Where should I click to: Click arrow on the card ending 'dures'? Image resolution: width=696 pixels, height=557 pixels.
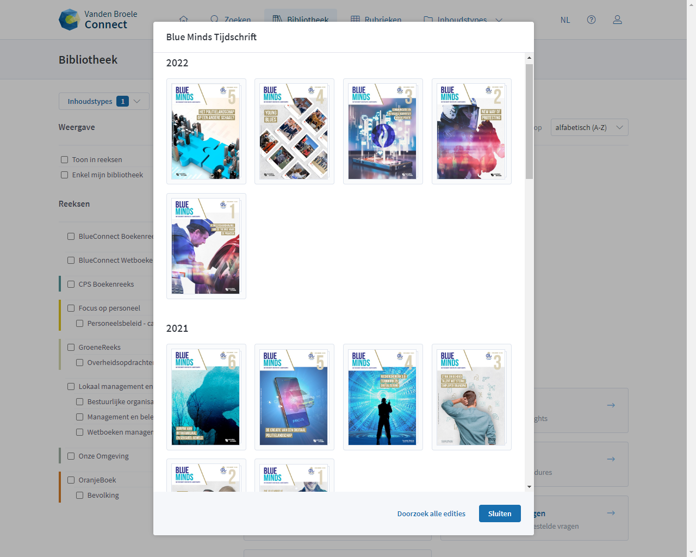coord(611,459)
